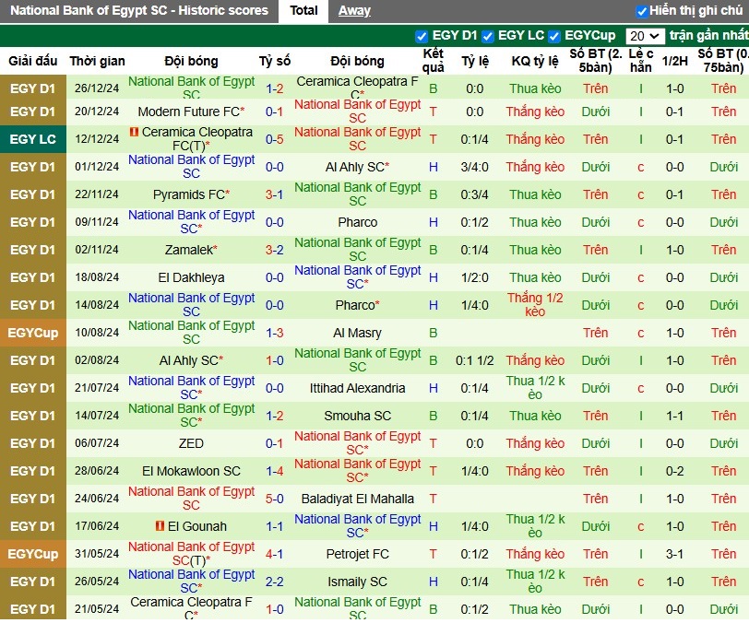749x623 pixels.
Task: Open the Away tab
Action: point(354,10)
